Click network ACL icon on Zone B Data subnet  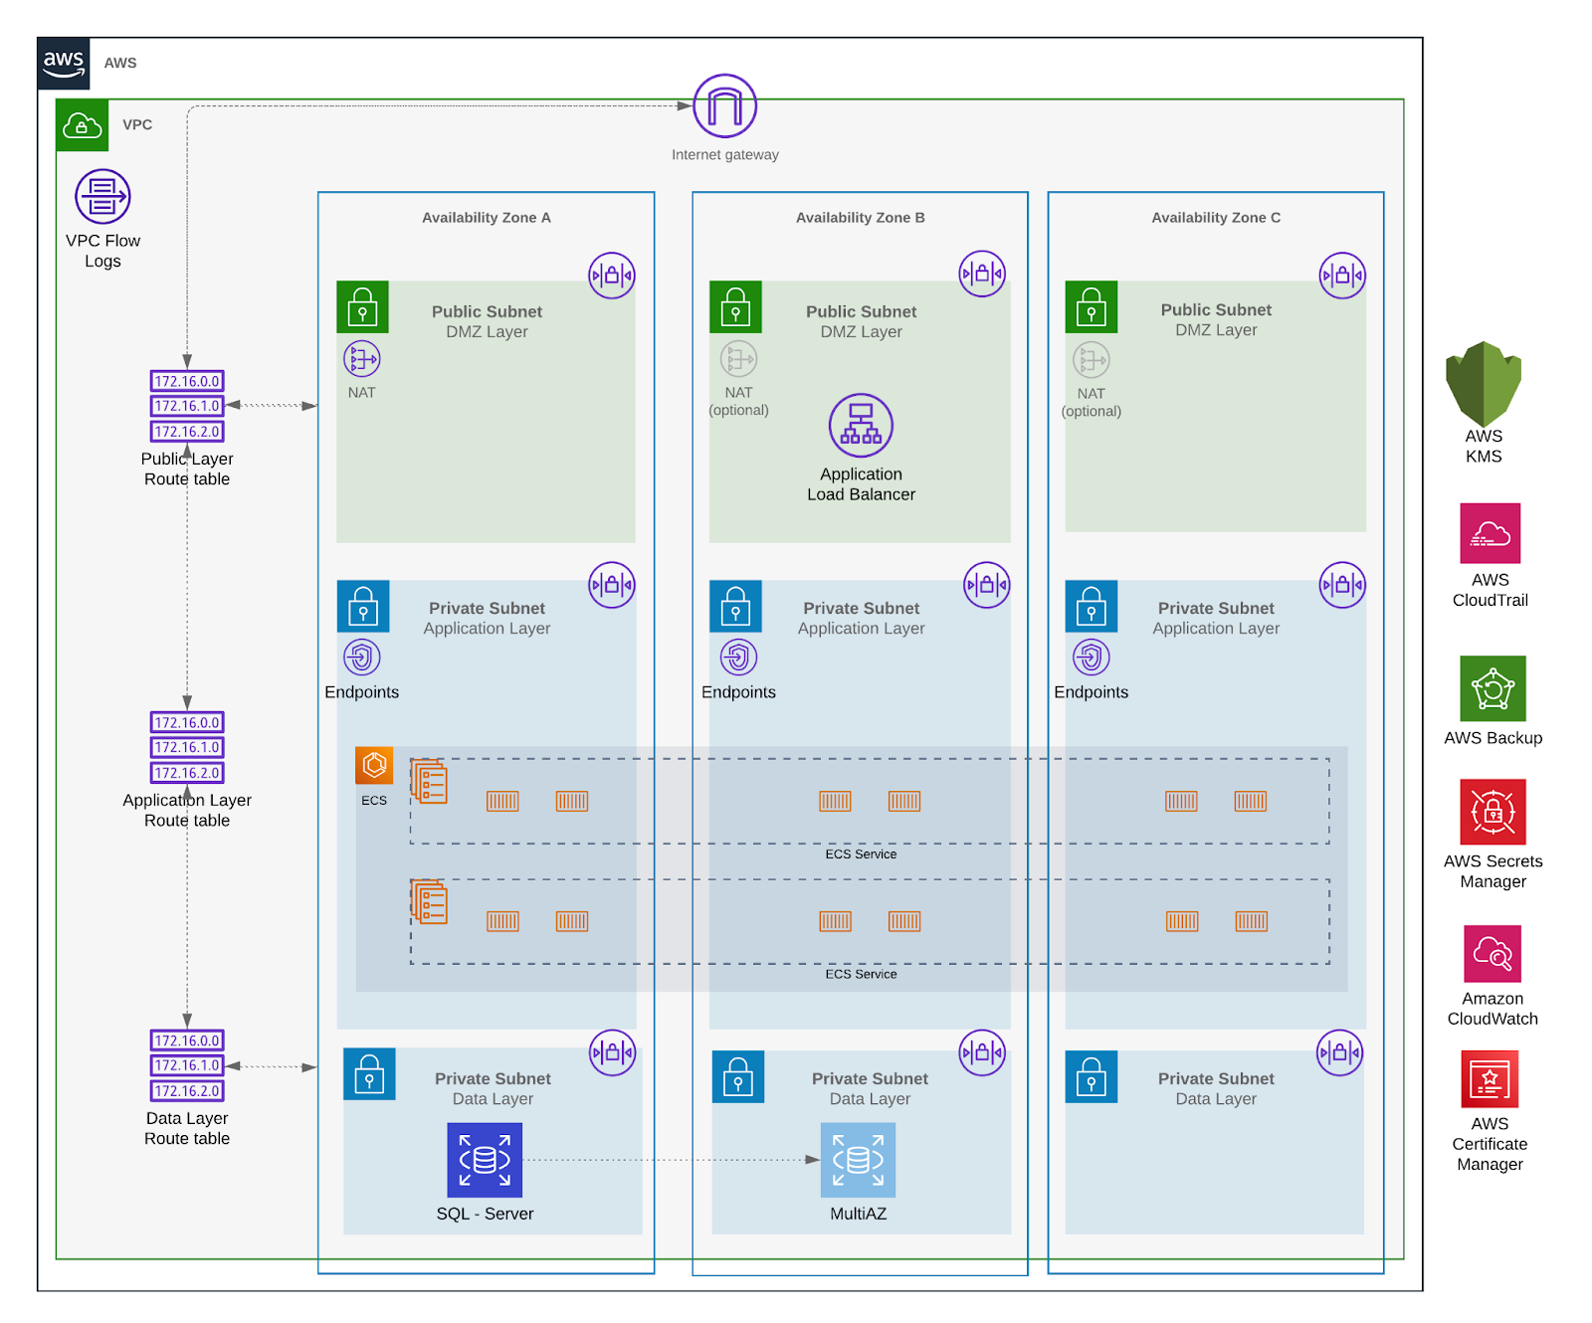tap(982, 1052)
